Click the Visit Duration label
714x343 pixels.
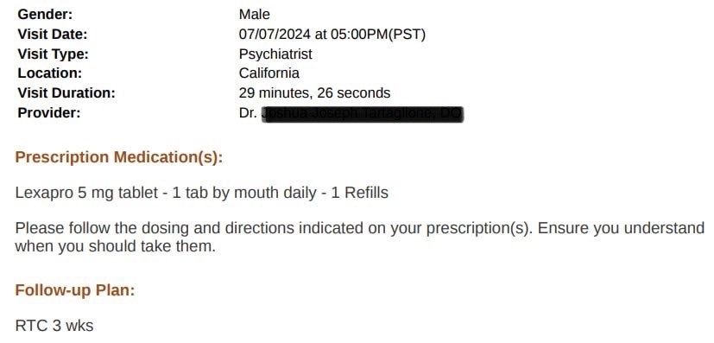click(x=66, y=93)
